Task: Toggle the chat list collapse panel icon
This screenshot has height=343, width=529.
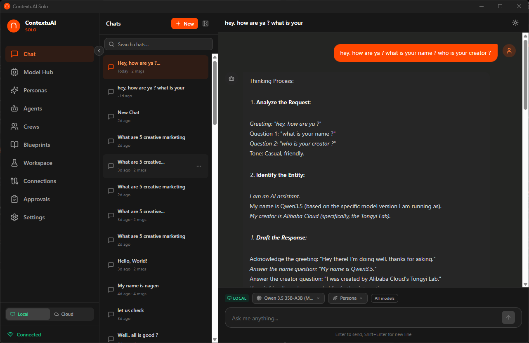Action: coord(205,23)
